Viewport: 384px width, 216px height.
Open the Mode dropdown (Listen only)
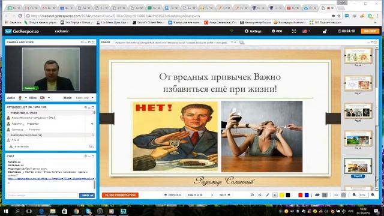pyautogui.click(x=85, y=98)
